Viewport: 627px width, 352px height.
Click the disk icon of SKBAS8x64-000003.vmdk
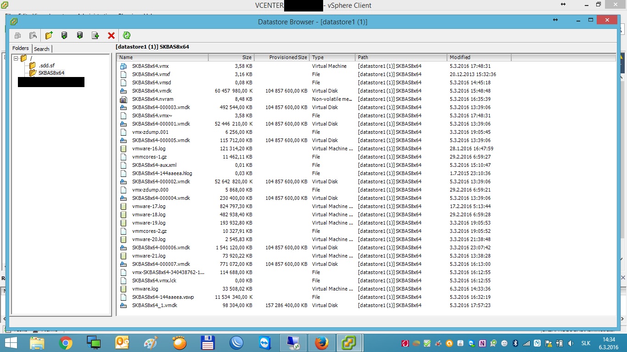(x=123, y=107)
